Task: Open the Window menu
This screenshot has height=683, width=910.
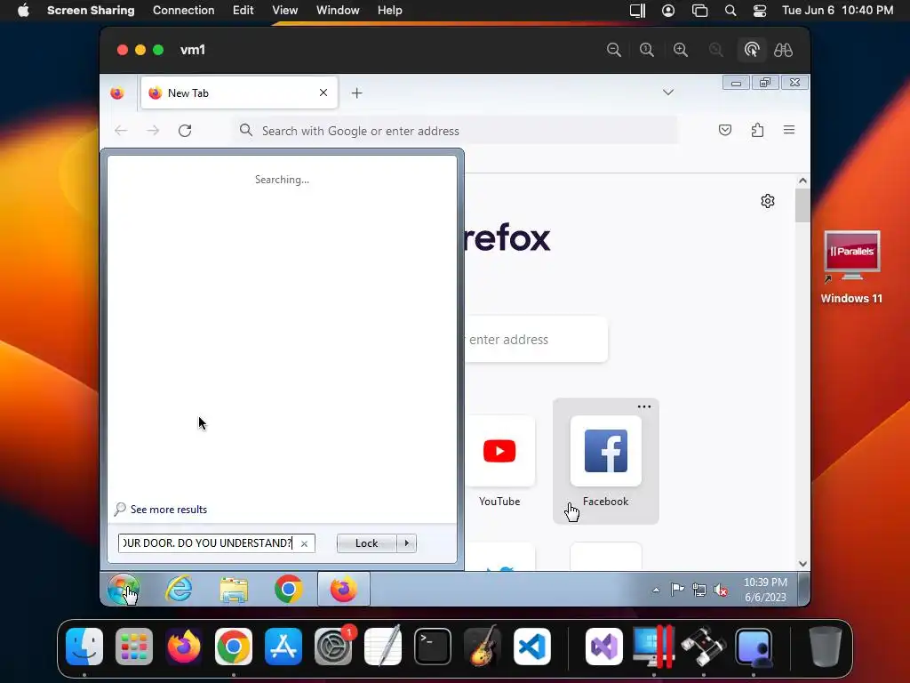Action: [x=338, y=11]
